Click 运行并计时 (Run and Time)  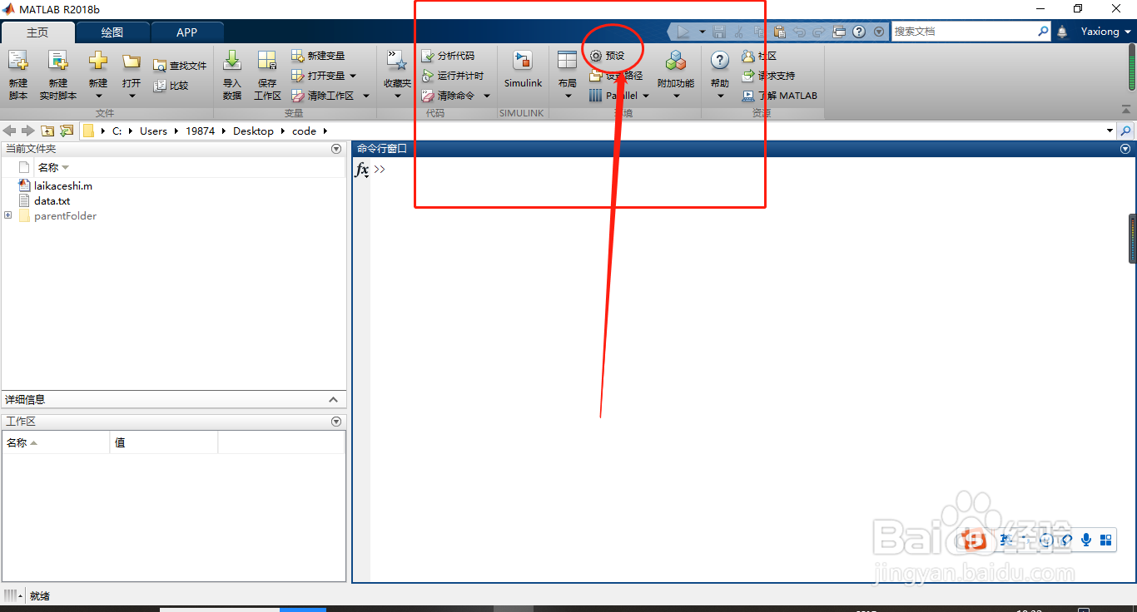point(452,76)
